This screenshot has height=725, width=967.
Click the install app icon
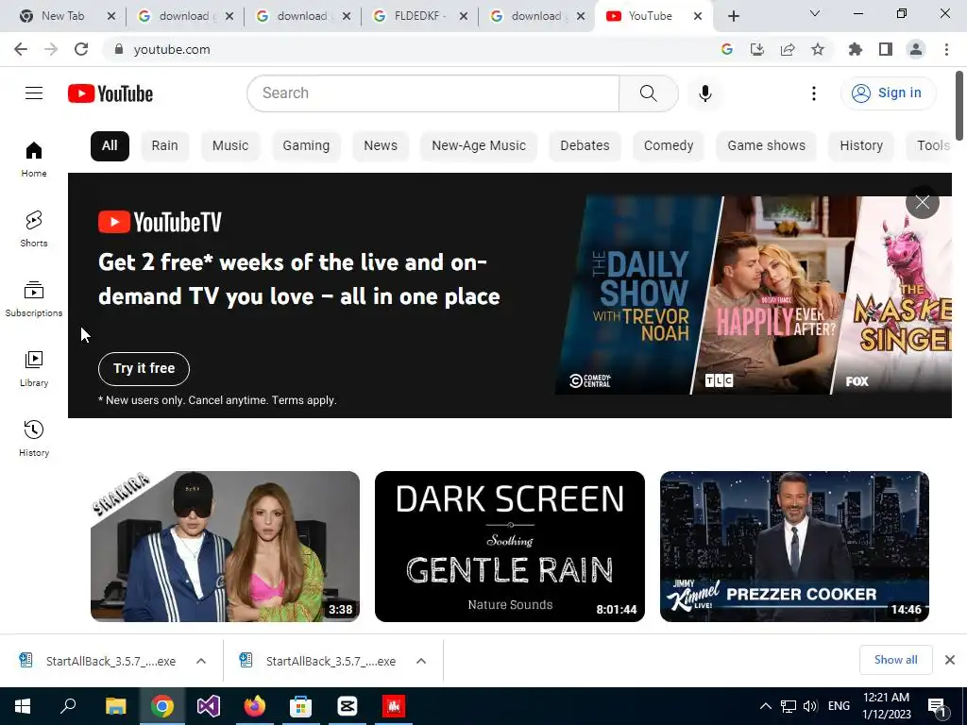[757, 49]
